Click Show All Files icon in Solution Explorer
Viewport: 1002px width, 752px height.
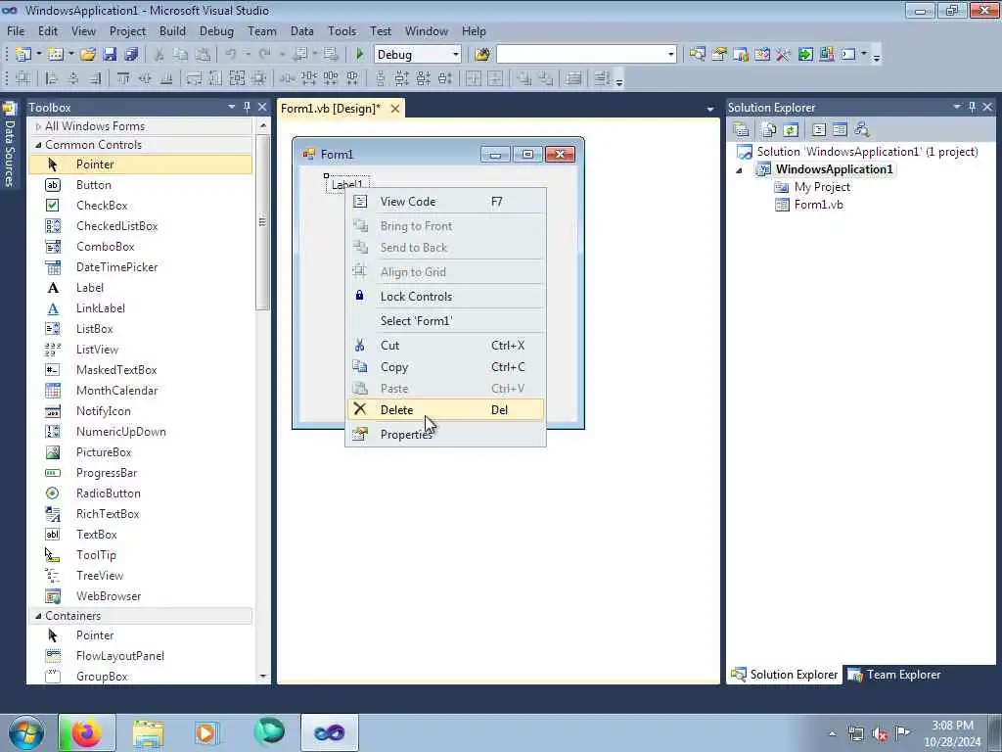pos(769,130)
